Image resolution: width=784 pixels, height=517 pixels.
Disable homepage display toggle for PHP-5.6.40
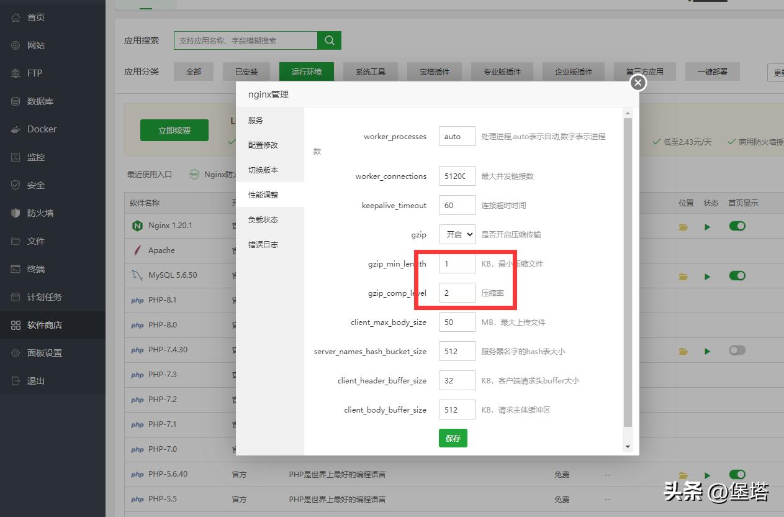pos(737,474)
